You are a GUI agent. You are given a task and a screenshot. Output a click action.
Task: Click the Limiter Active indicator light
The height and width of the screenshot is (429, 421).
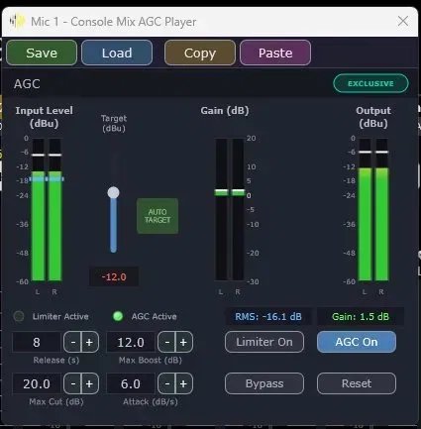19,316
